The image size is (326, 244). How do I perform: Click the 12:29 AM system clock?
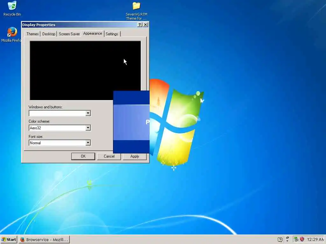[315, 240]
